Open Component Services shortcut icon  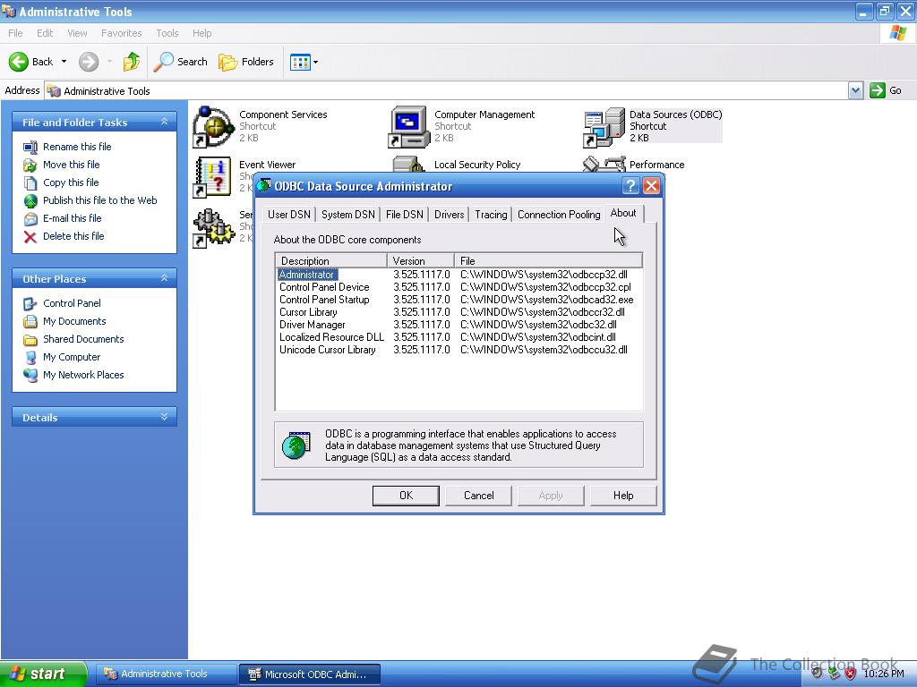213,127
